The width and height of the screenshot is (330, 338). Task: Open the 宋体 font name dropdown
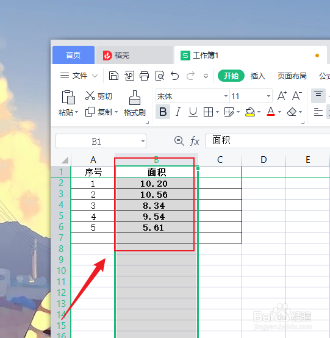226,96
